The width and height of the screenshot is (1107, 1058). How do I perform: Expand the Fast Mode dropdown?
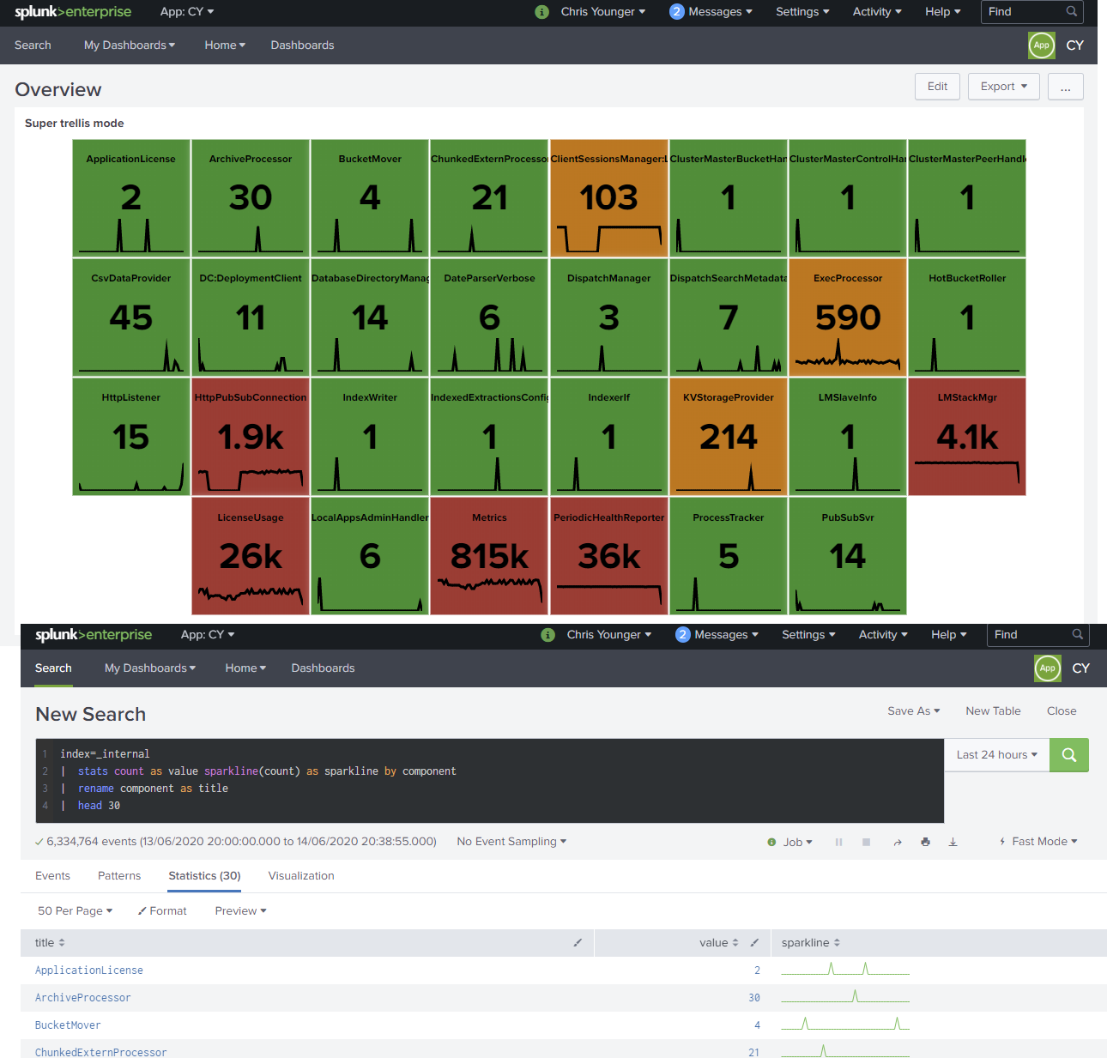click(x=1038, y=842)
